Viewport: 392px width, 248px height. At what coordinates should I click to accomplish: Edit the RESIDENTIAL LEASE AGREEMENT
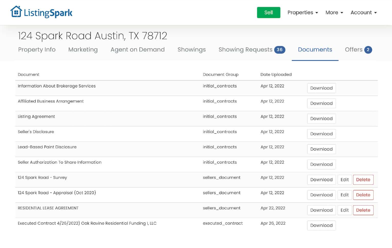coord(344,210)
